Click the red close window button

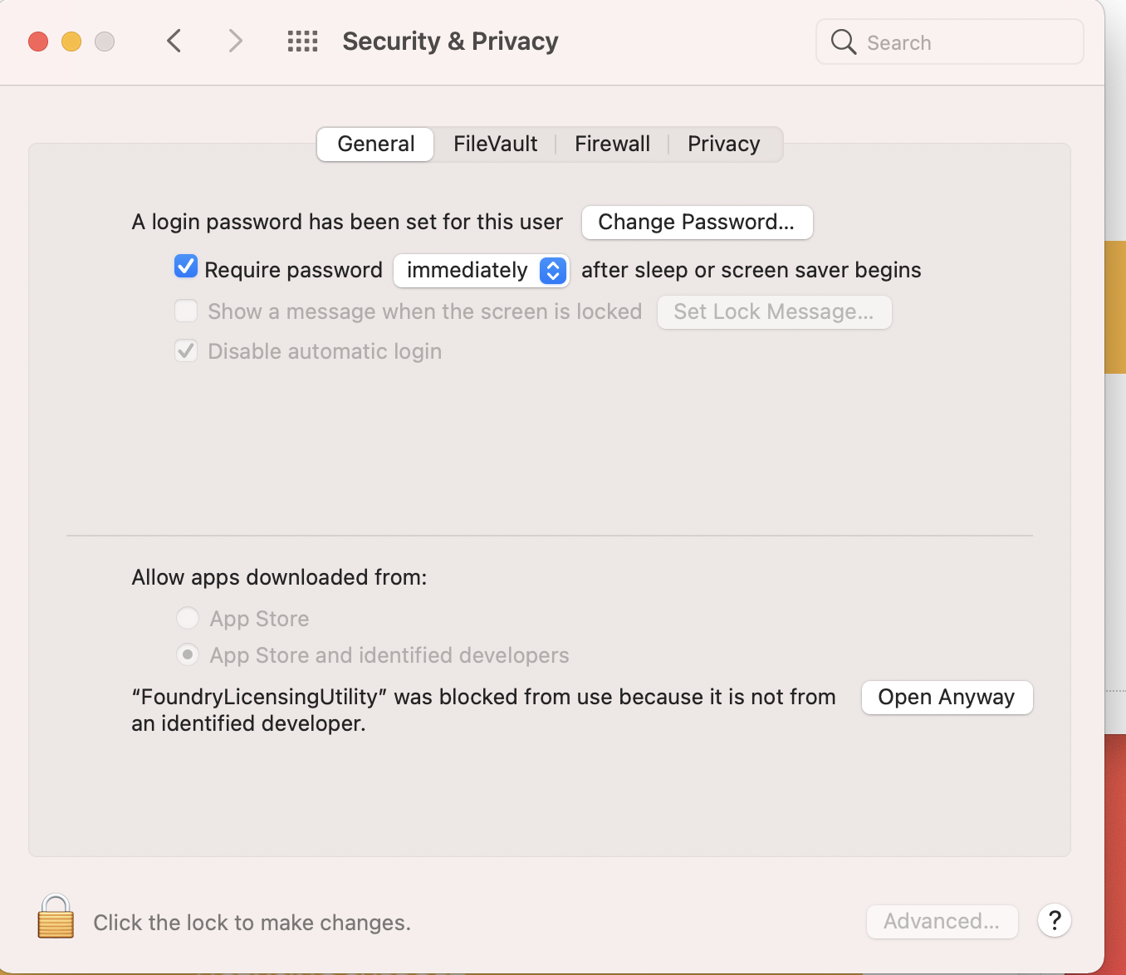click(38, 42)
